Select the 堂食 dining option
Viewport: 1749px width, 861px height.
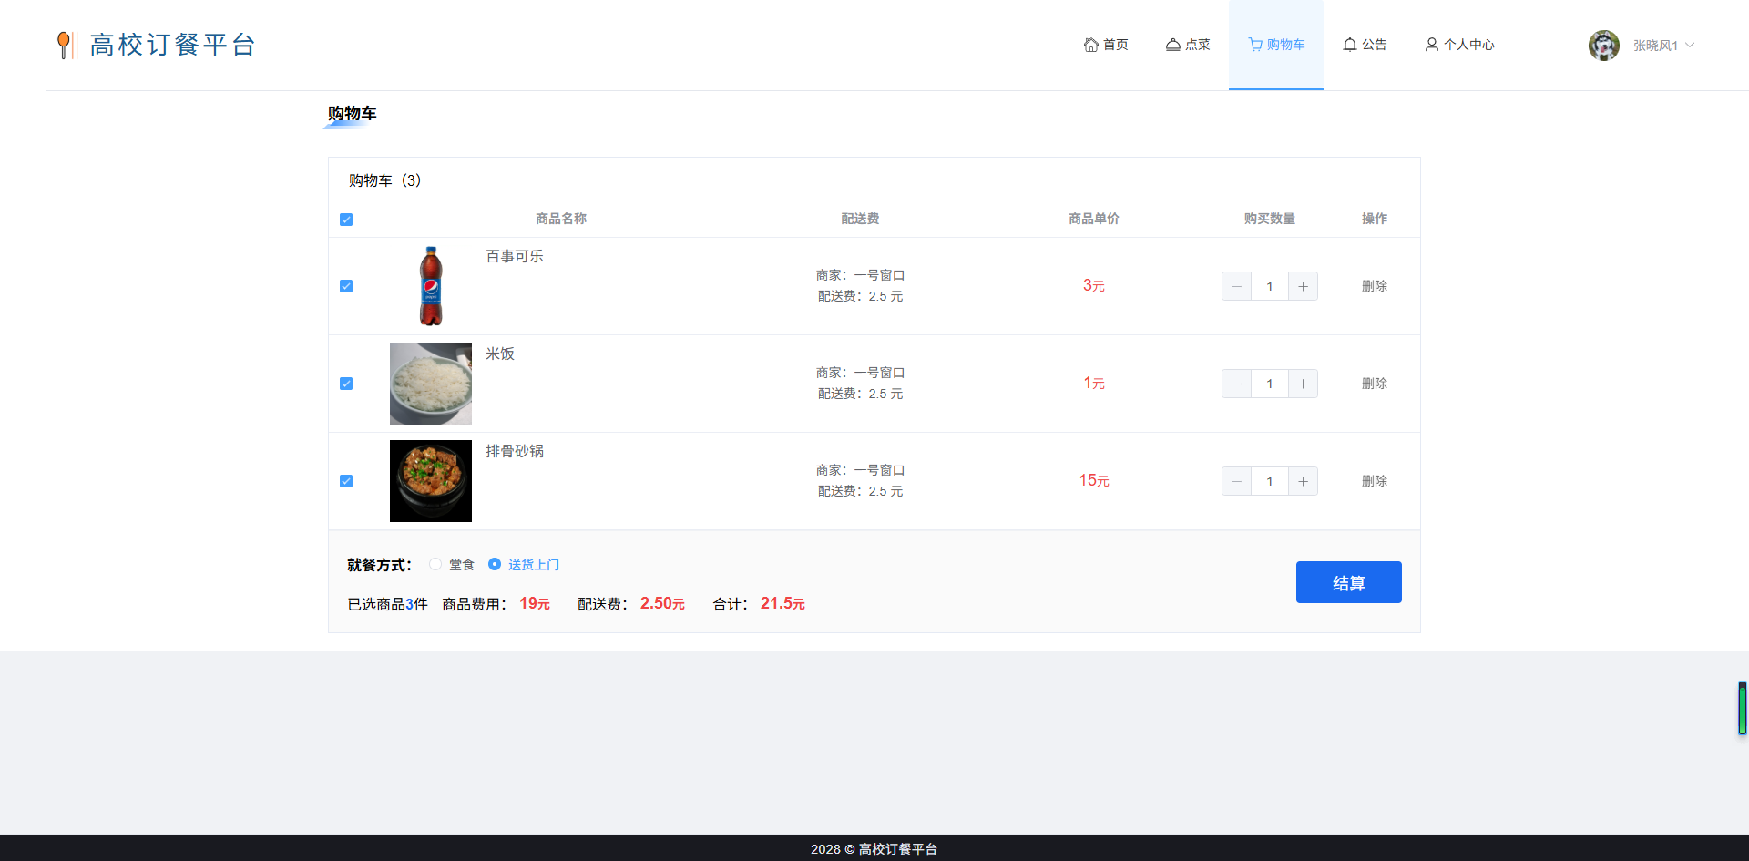pyautogui.click(x=452, y=565)
